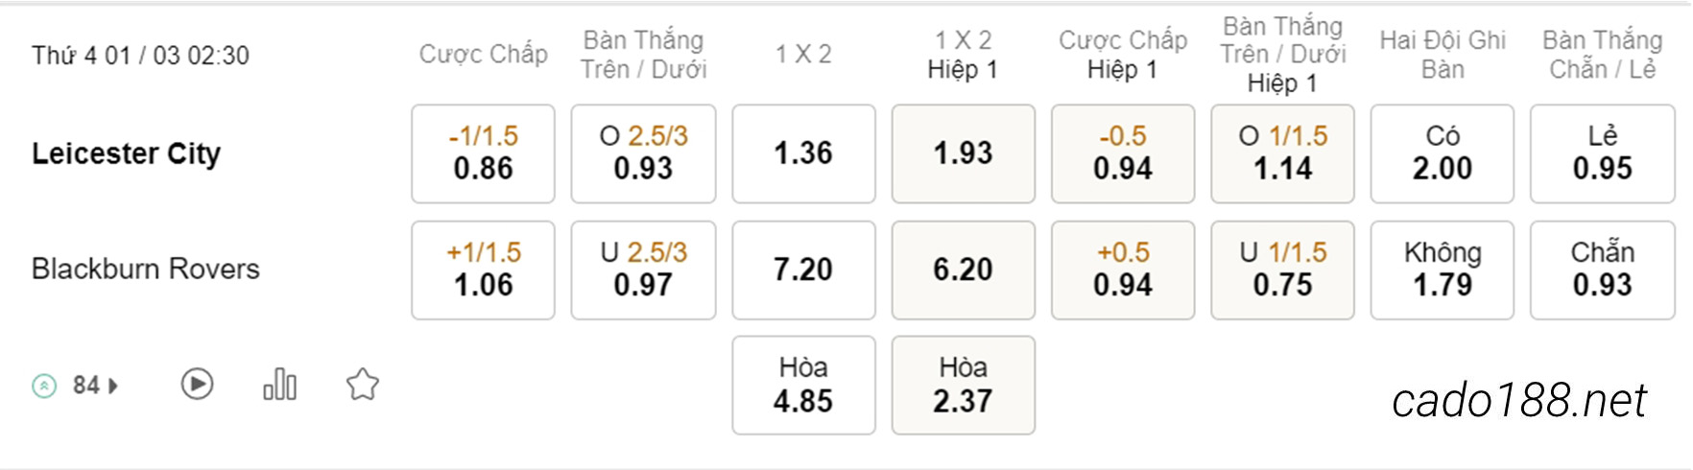Select first-half Over 1/1.5 odds 1.14
The width and height of the screenshot is (1693, 470).
coord(1282,153)
